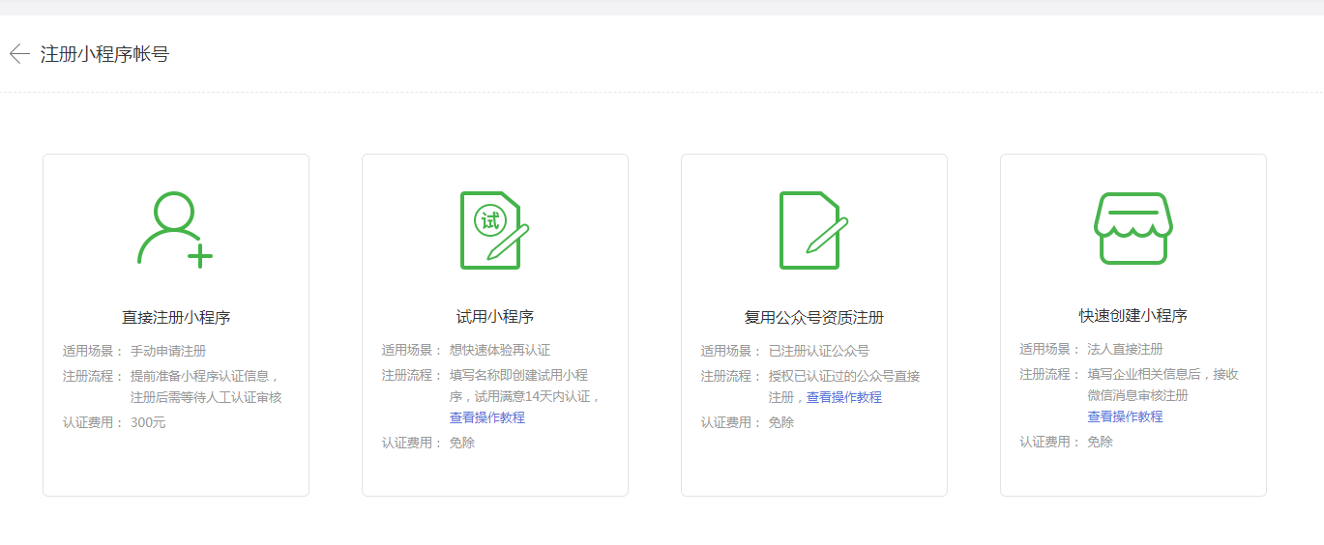Click 免除 fee in 快速创建小程序 card
The image size is (1324, 545).
(x=1100, y=442)
